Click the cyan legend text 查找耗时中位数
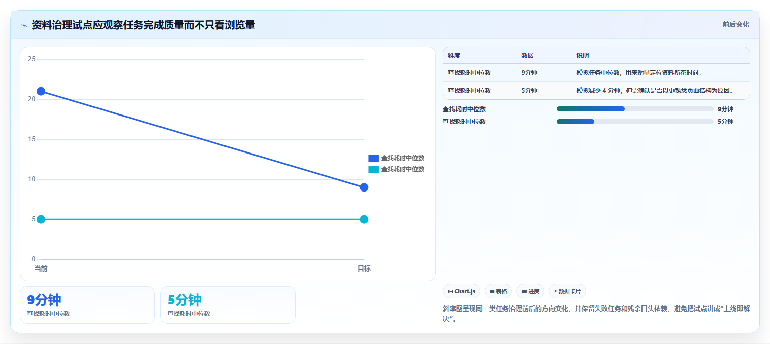 (x=403, y=169)
